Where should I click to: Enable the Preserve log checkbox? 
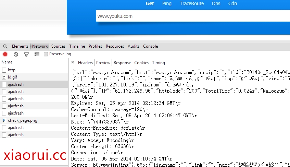pyautogui.click(x=46, y=54)
